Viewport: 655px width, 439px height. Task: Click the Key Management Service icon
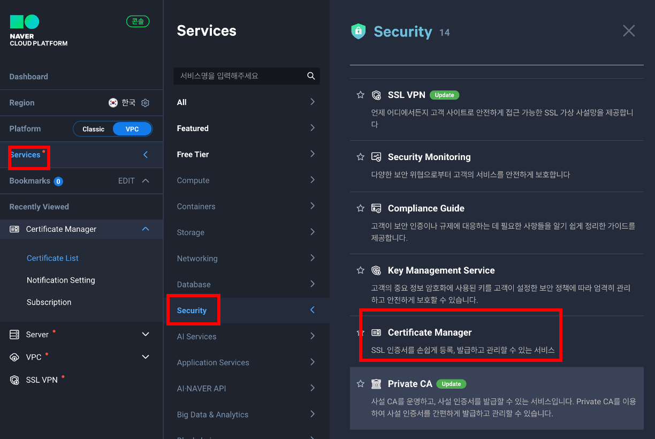click(376, 270)
